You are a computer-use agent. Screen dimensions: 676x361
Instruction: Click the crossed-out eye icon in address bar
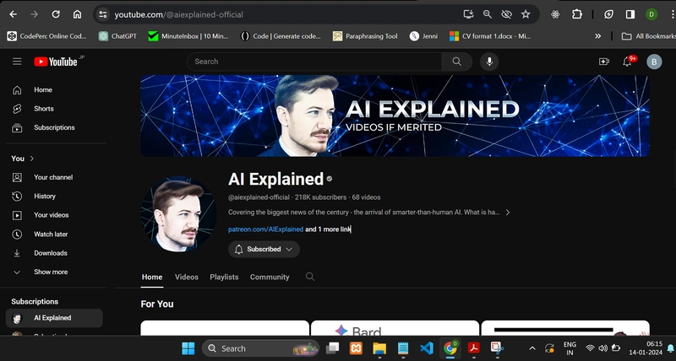coord(506,14)
